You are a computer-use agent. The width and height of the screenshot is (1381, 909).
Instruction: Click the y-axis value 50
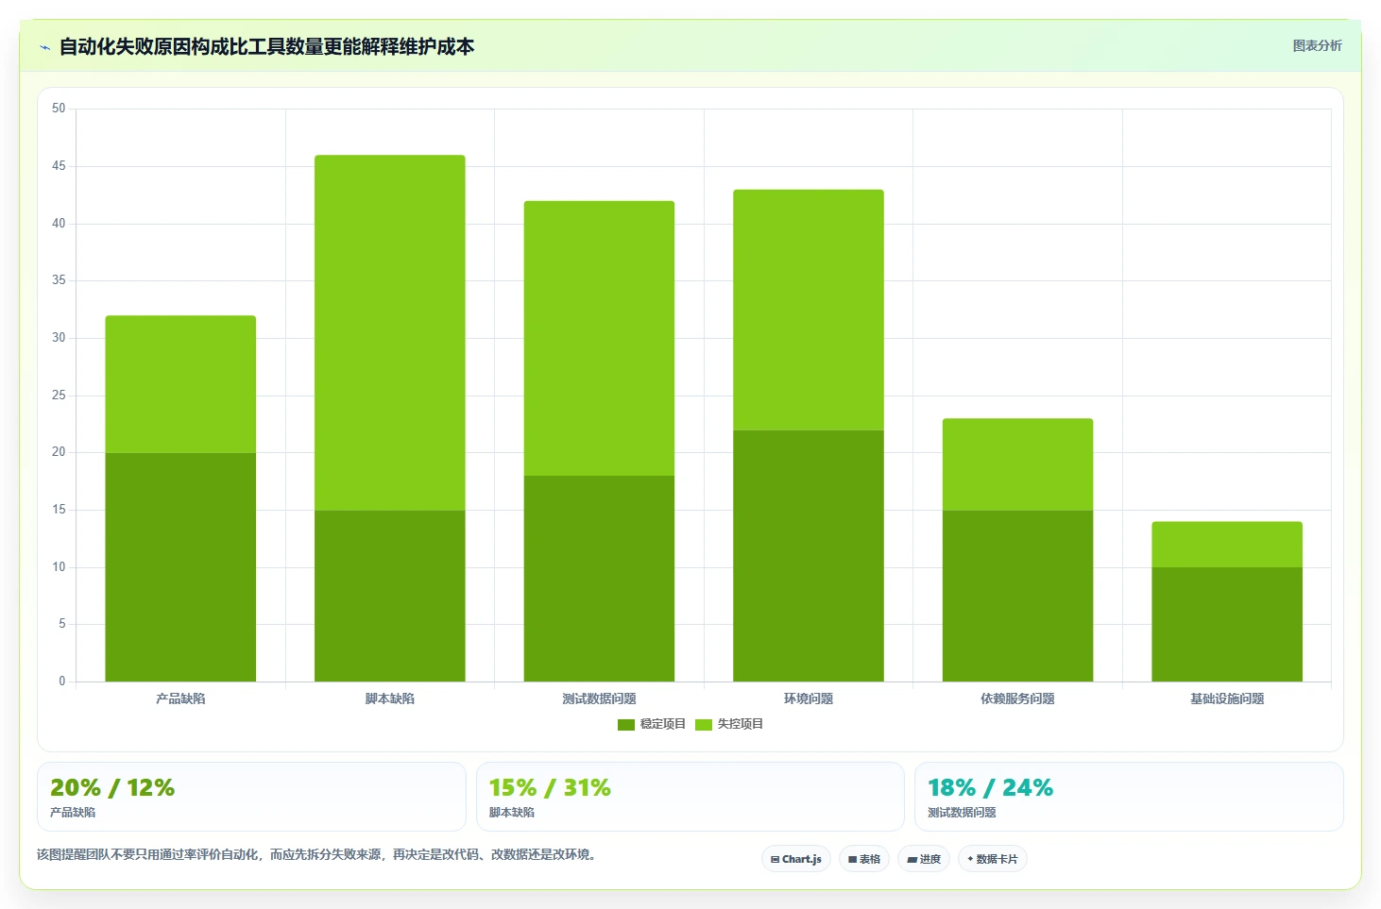click(x=59, y=109)
